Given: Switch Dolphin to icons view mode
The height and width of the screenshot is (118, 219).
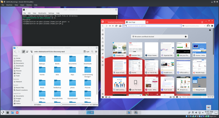Looking at the screenshot, I should click(24, 51).
